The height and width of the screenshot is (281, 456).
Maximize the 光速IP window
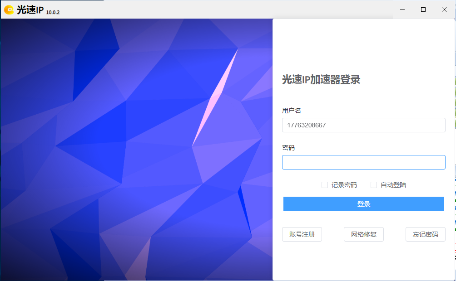[x=423, y=10]
